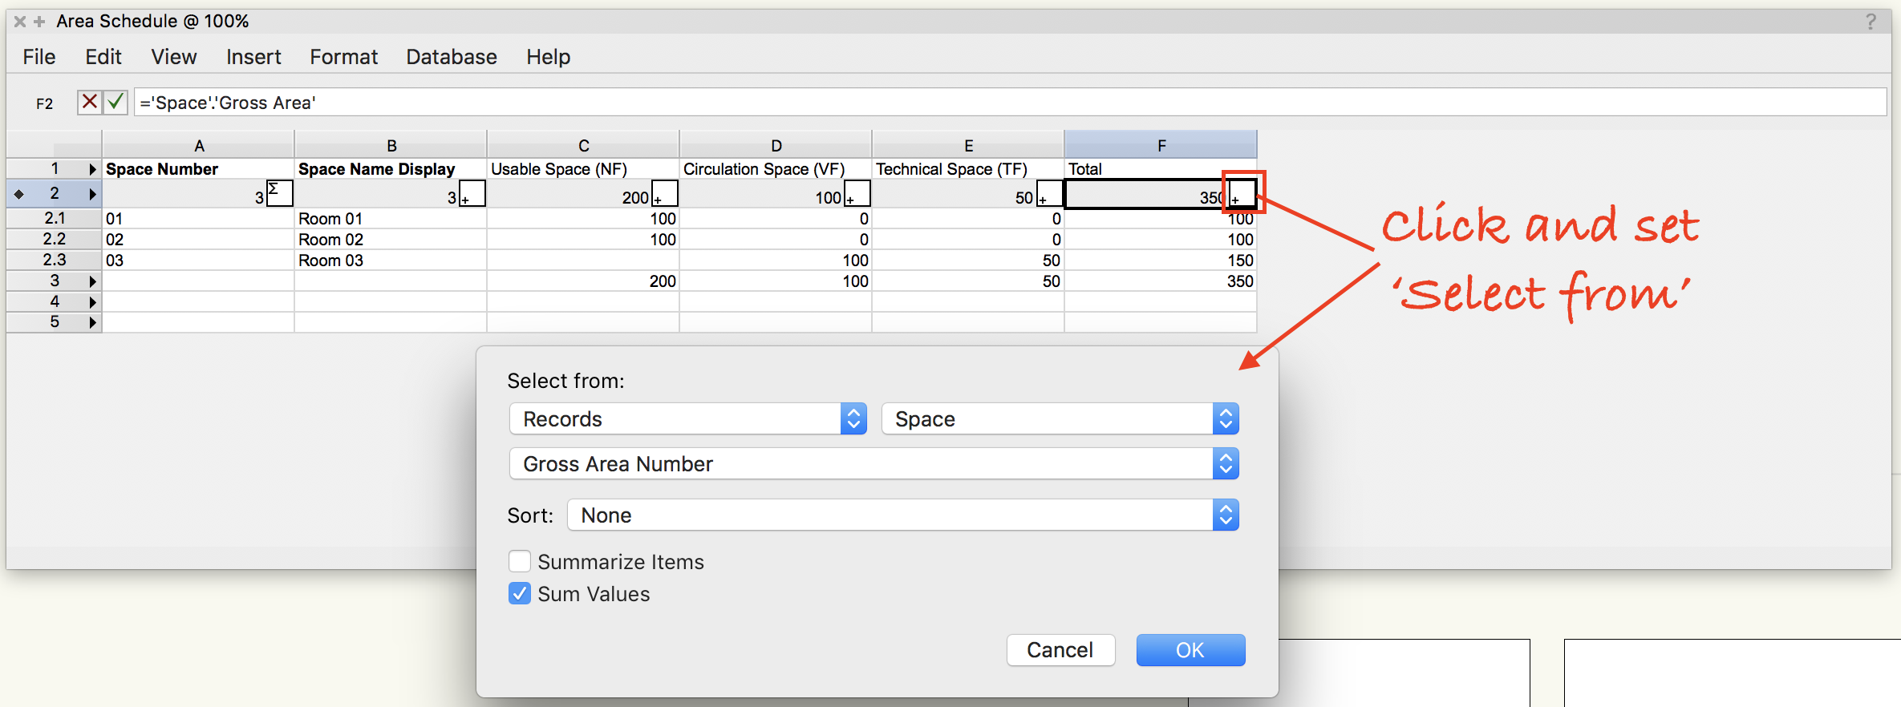Open the Format menu
This screenshot has height=707, width=1901.
(x=343, y=57)
